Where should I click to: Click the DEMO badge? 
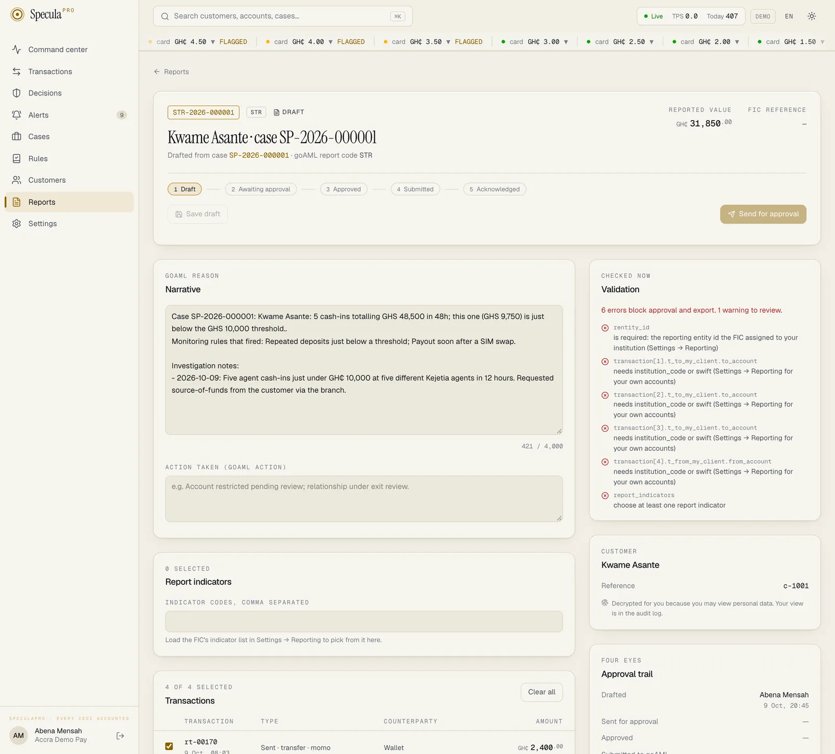pyautogui.click(x=763, y=16)
